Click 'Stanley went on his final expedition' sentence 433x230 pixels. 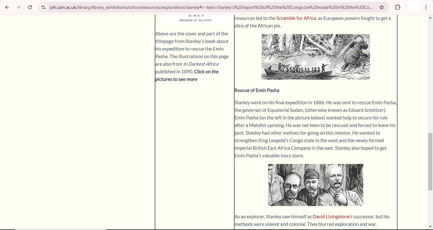click(280, 103)
